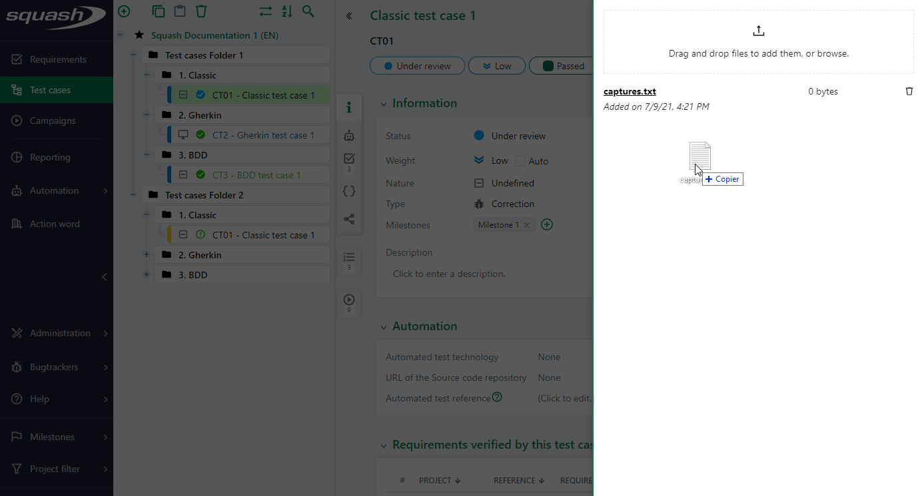Collapse the left navigation sidebar
The image size is (922, 496).
tap(104, 276)
